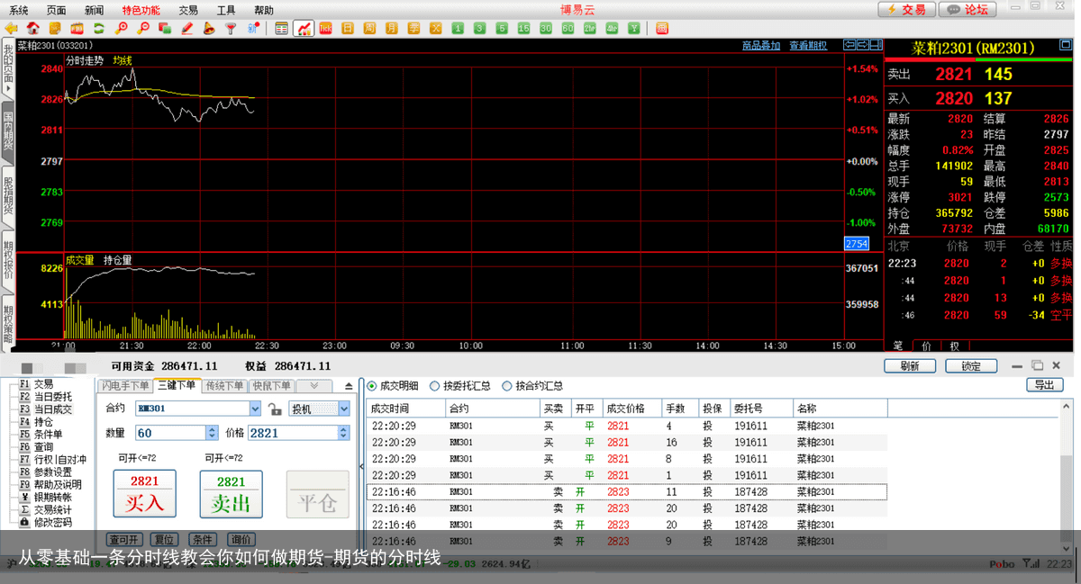The height and width of the screenshot is (584, 1081).
Task: Click the padlock icon beside contract field
Action: coord(276,409)
